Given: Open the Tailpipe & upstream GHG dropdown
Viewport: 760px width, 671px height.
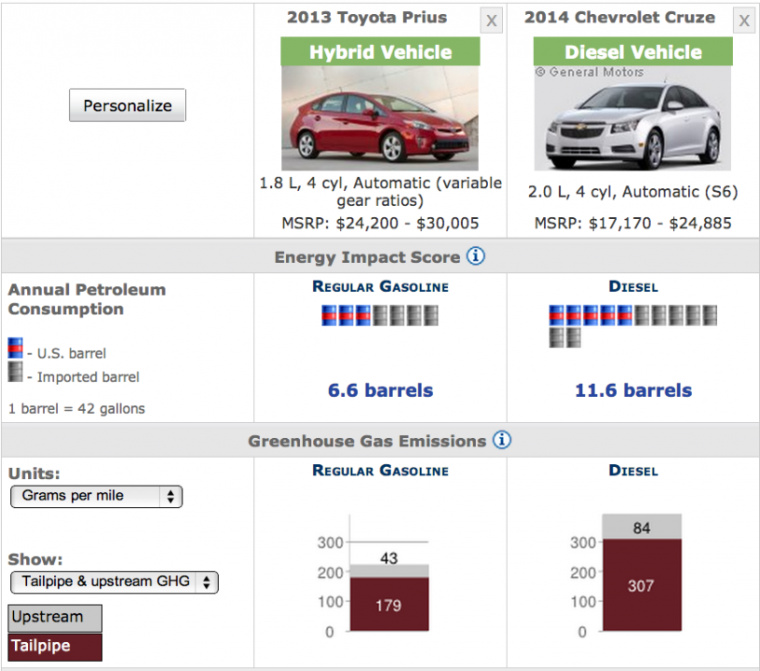Looking at the screenshot, I should pyautogui.click(x=115, y=582).
